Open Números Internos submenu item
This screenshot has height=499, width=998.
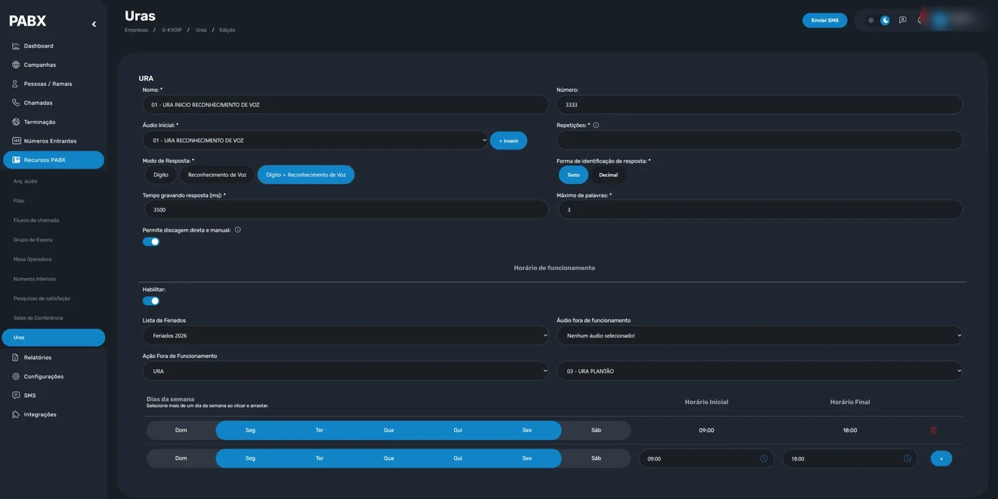[35, 279]
